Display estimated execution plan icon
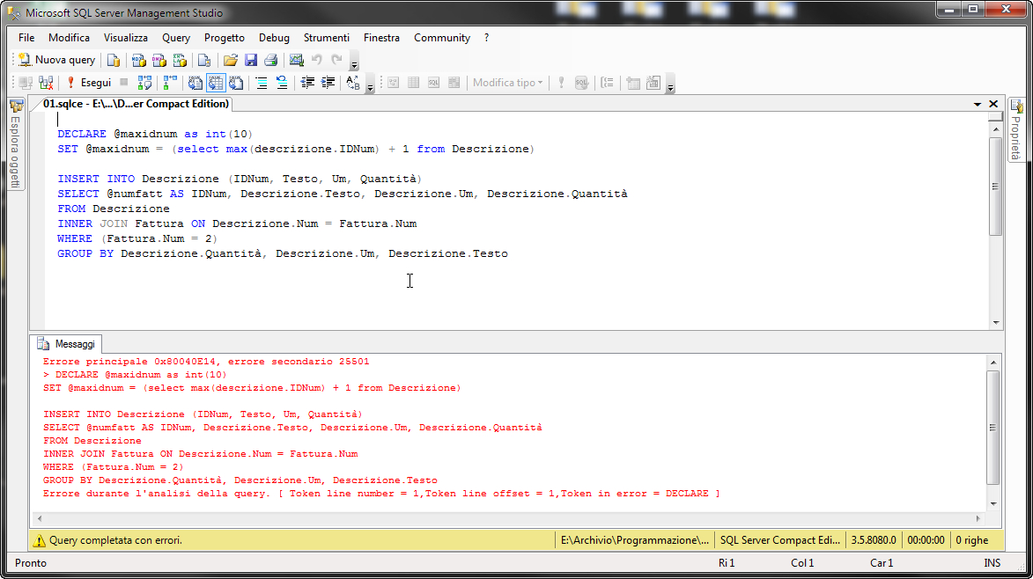Screen dimensions: 1033x579 tap(144, 83)
